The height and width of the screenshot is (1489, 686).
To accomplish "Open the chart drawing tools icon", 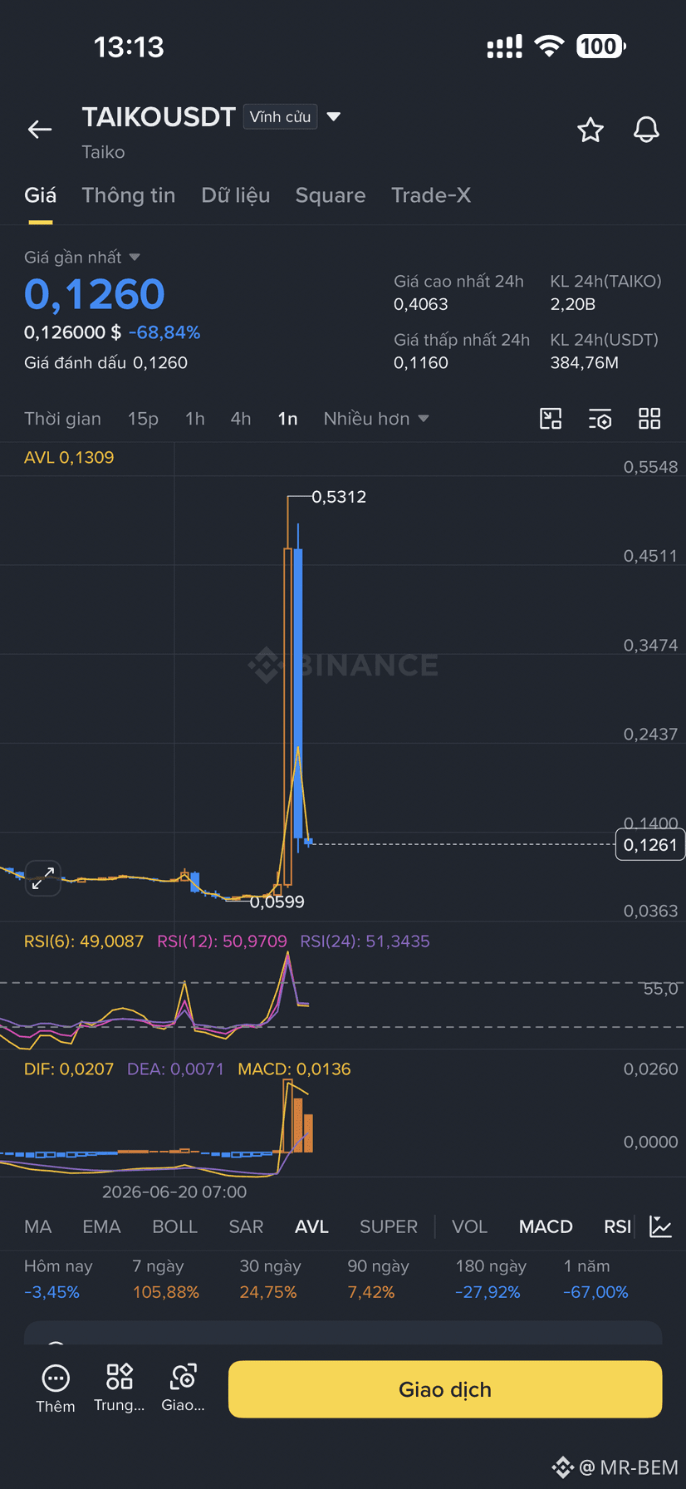I will pos(551,419).
